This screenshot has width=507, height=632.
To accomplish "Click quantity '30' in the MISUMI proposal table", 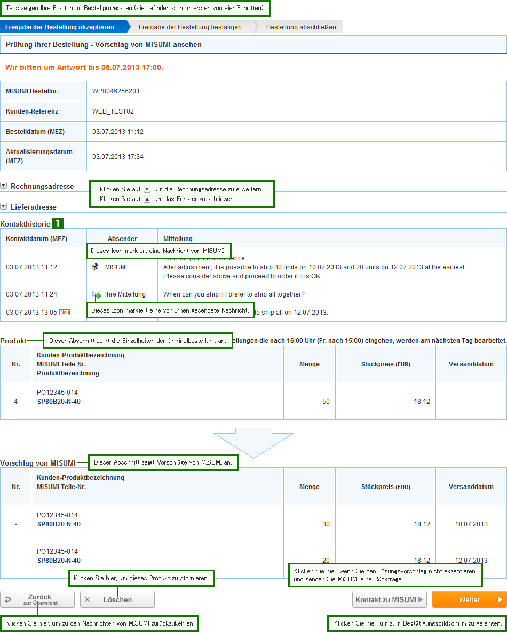I will [326, 524].
